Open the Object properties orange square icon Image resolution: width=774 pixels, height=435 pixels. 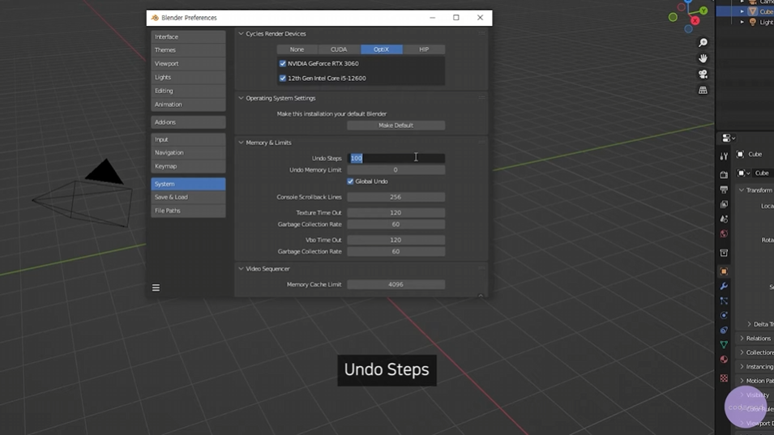(x=724, y=271)
